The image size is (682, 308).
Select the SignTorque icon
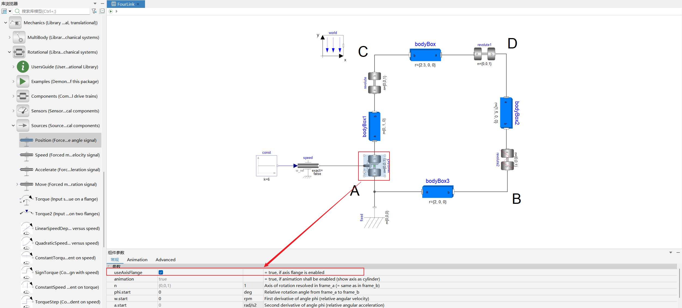point(27,273)
